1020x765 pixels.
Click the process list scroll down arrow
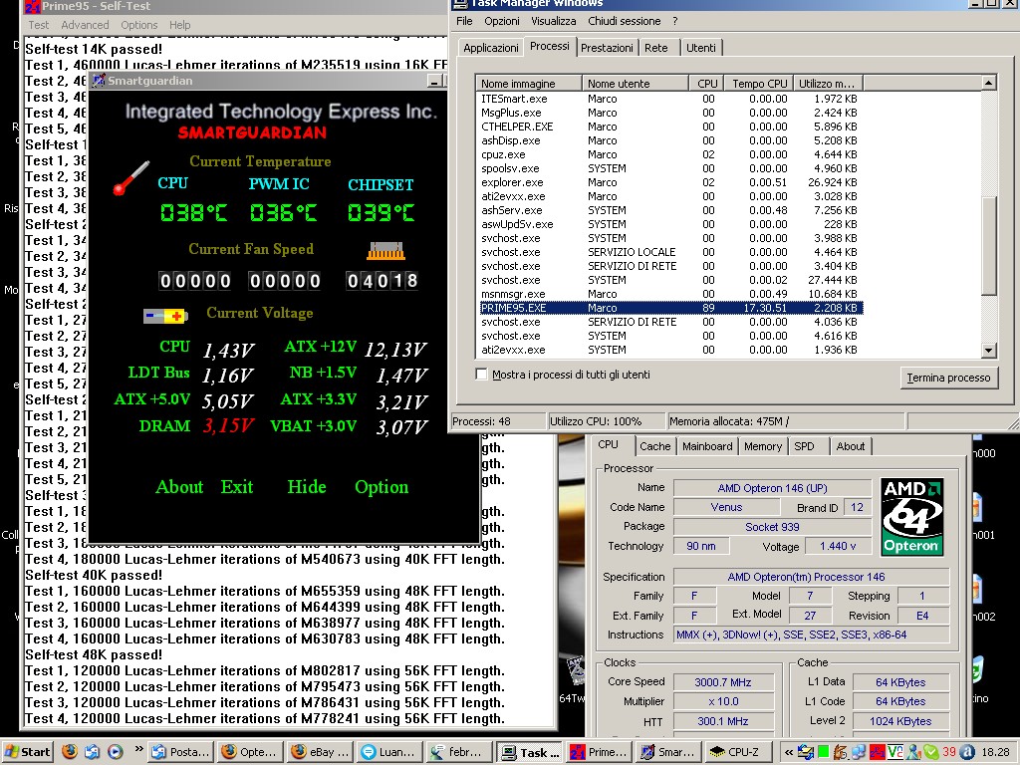[988, 350]
